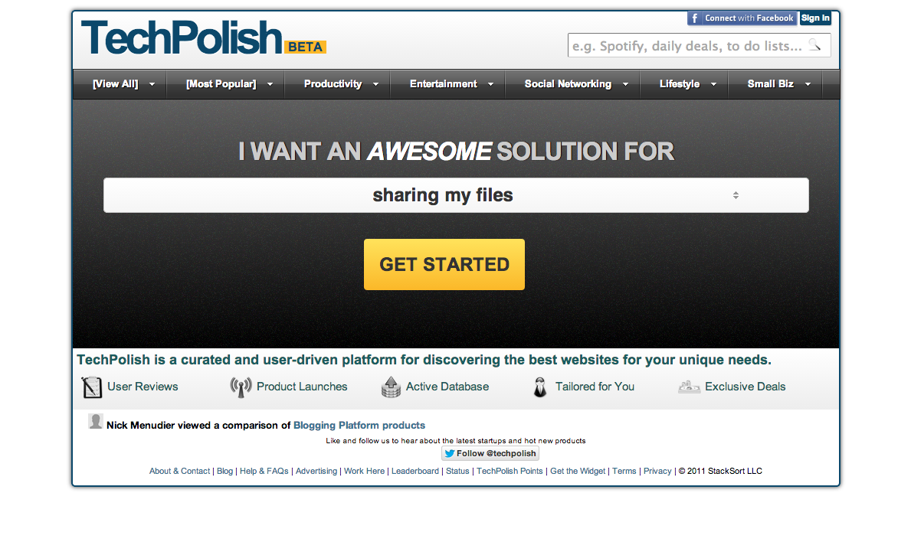Viewport: 911px width, 542px height.
Task: Click Connect with Facebook button
Action: coord(742,18)
